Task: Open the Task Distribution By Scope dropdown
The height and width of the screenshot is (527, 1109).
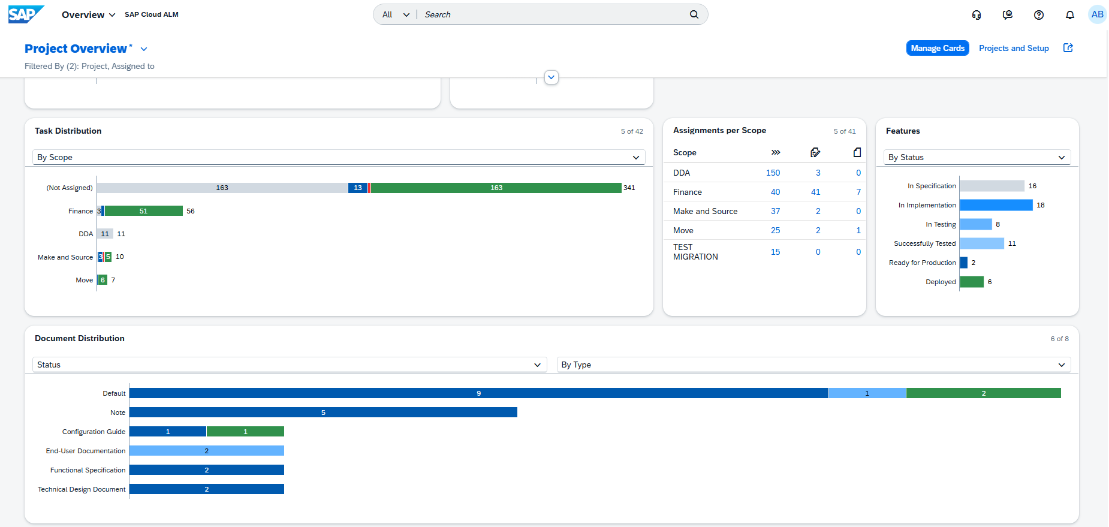Action: (x=339, y=157)
